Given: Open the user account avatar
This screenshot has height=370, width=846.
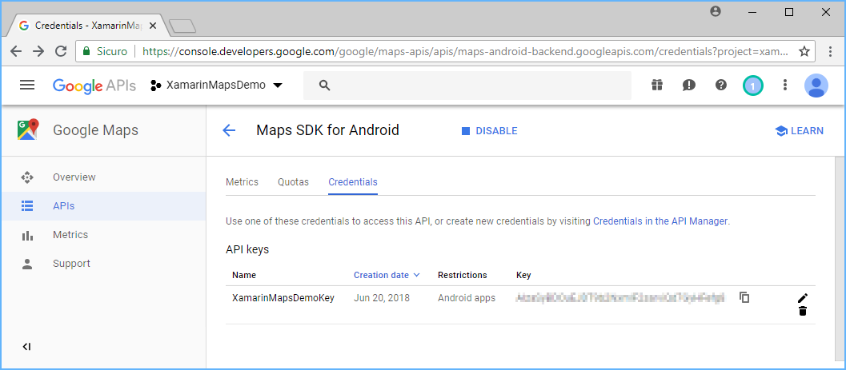Looking at the screenshot, I should pyautogui.click(x=816, y=85).
